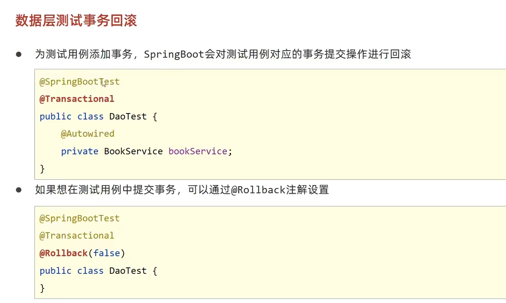Click the bold red @Transactional annotation
The width and height of the screenshot is (506, 303).
[x=77, y=99]
